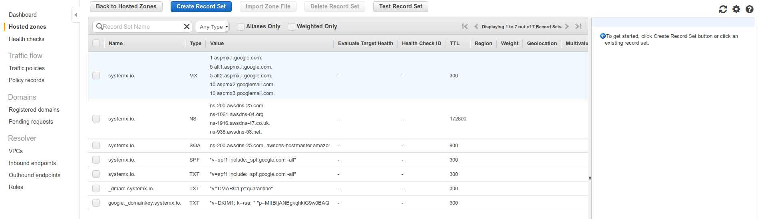Image resolution: width=760 pixels, height=219 pixels.
Task: Jump to first page of record sets
Action: click(x=465, y=26)
